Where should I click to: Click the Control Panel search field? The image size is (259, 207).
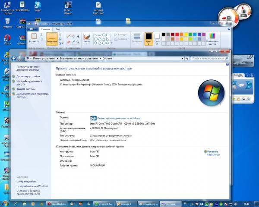[x=210, y=59]
